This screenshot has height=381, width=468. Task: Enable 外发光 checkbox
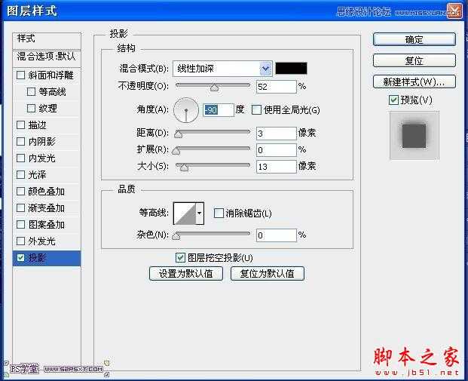(20, 241)
